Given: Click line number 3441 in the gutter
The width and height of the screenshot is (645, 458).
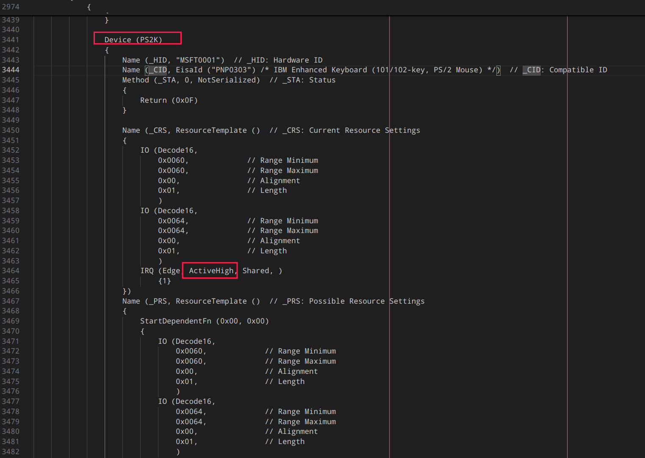Looking at the screenshot, I should (11, 40).
